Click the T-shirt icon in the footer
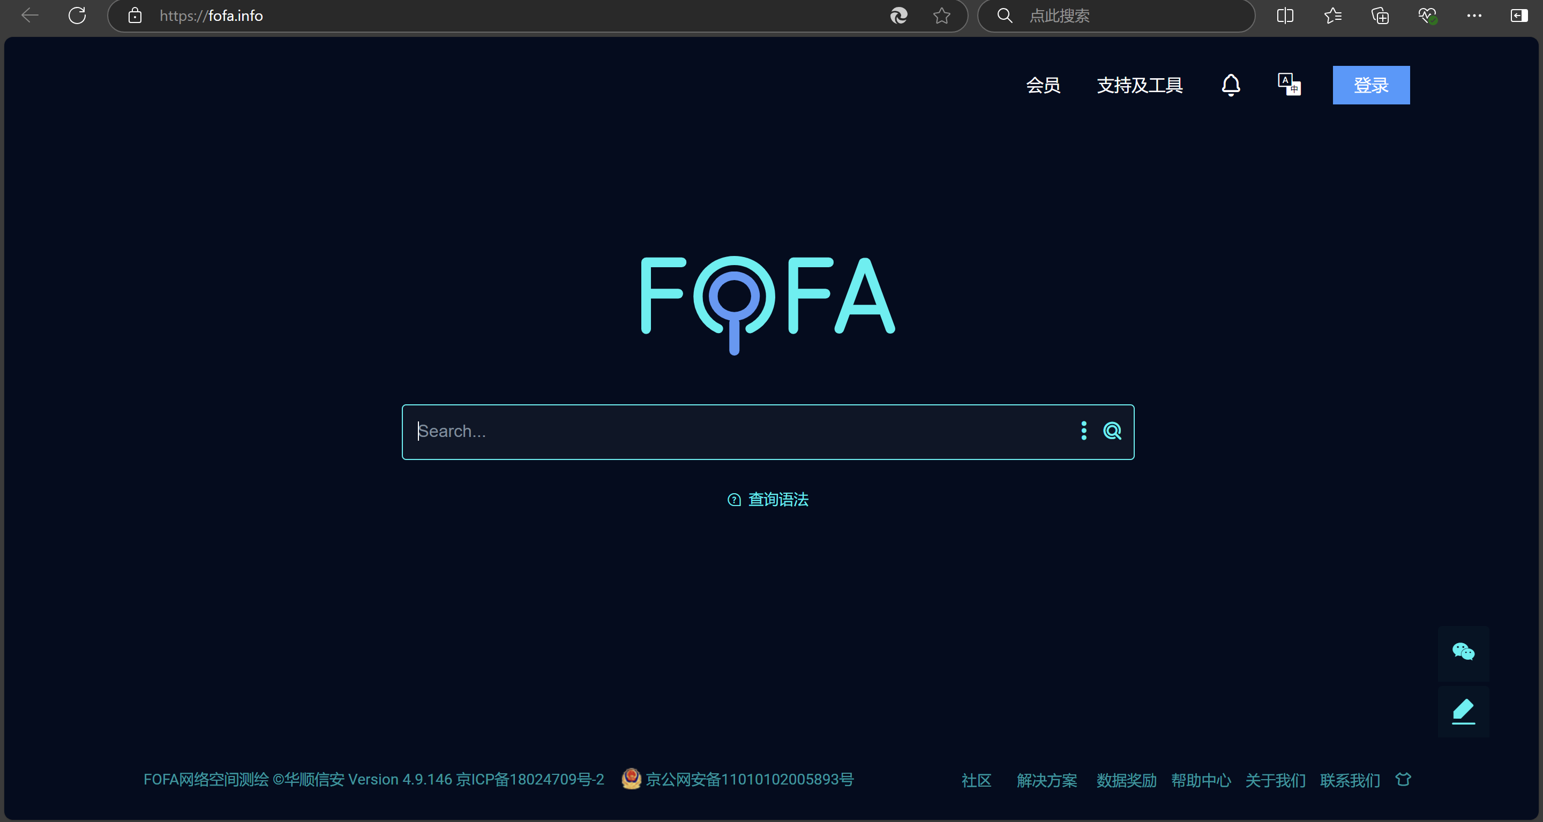1543x822 pixels. (1403, 780)
